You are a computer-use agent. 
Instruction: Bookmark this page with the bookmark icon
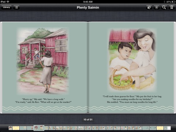(x=172, y=7)
